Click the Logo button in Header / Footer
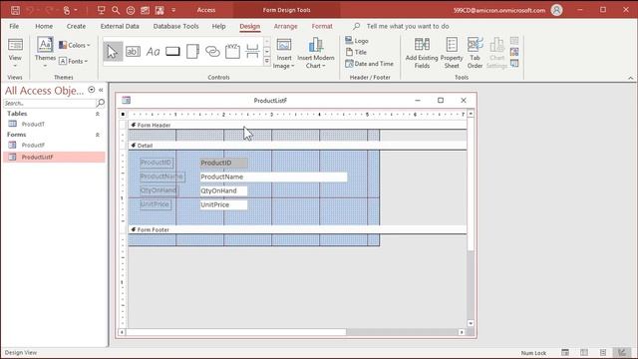The image size is (638, 359). pyautogui.click(x=357, y=41)
